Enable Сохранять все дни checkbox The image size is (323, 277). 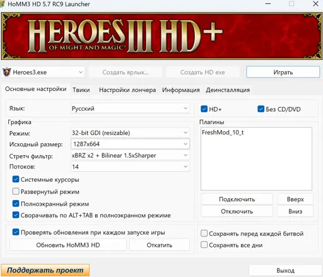coord(204,245)
